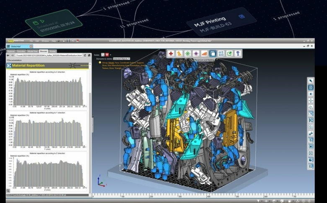Switch to the Browser tab
327x203 pixels.
[44, 51]
